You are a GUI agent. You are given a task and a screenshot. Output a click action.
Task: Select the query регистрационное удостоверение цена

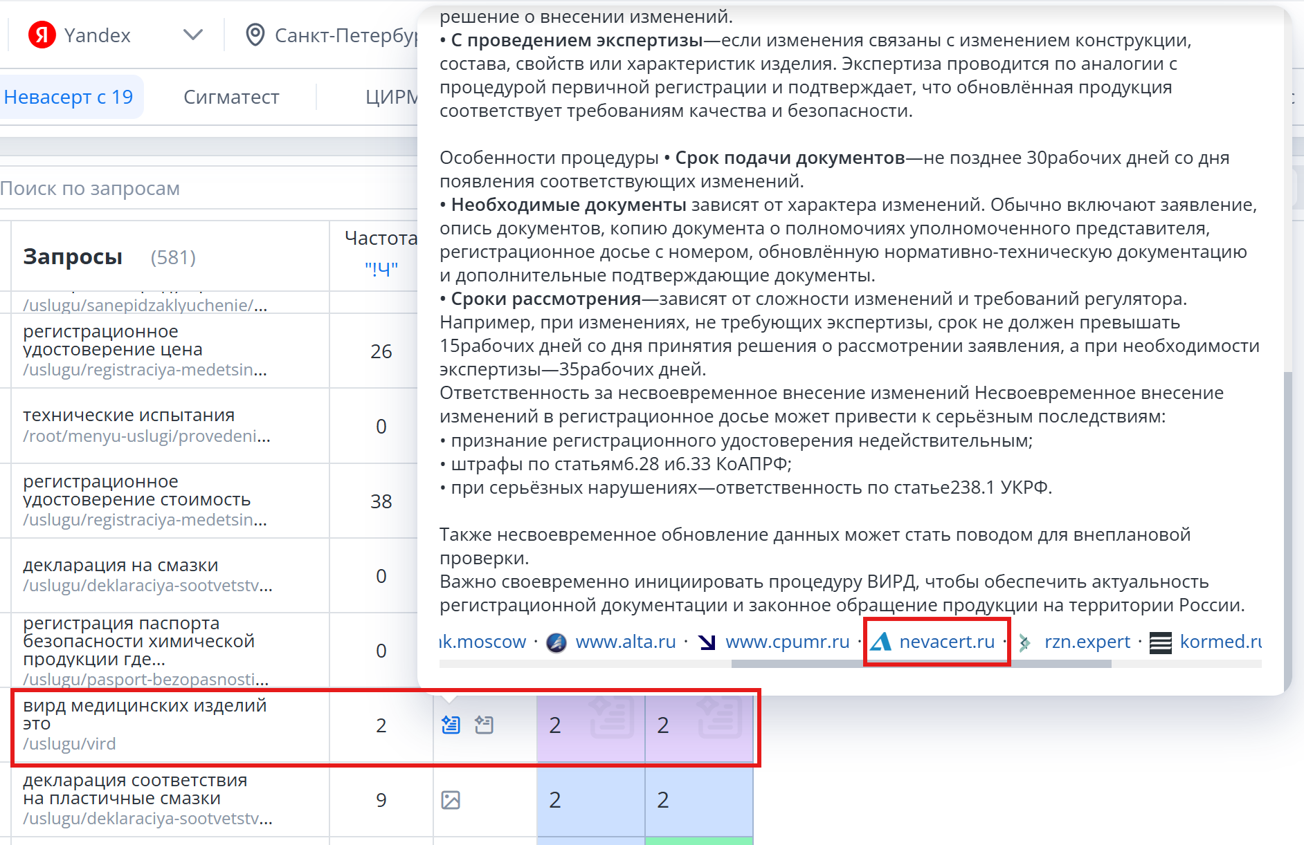[x=113, y=340]
